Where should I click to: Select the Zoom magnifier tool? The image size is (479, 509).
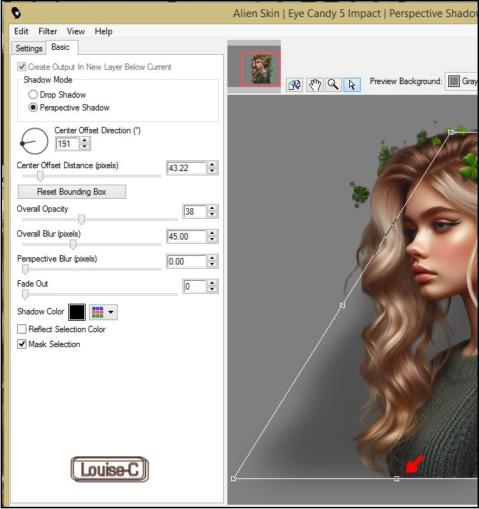[334, 85]
